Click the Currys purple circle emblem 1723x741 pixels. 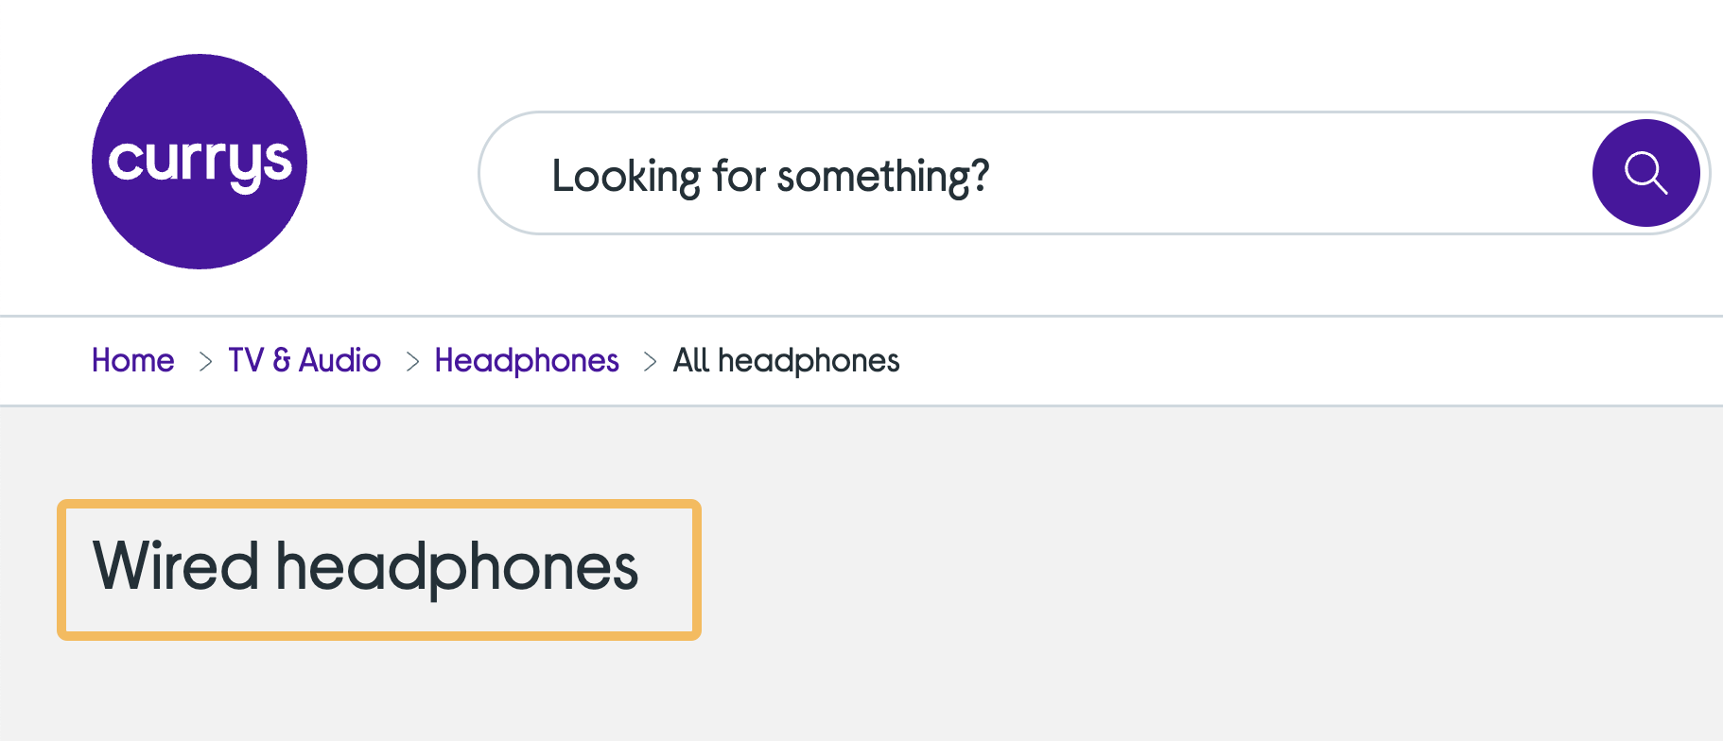[x=199, y=161]
